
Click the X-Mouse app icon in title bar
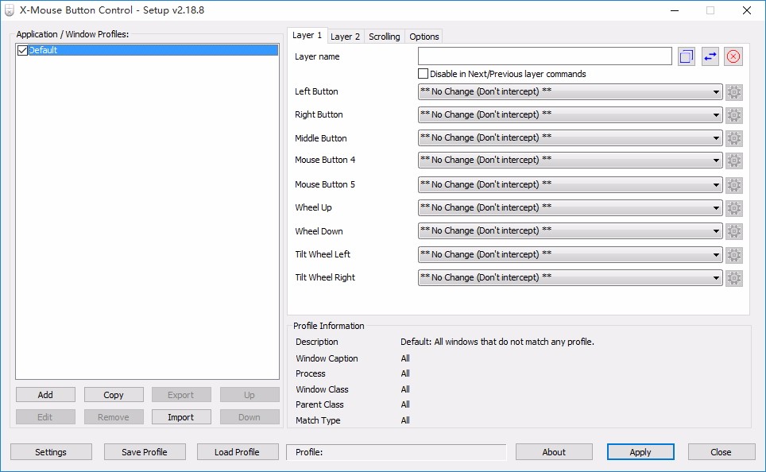pos(10,10)
